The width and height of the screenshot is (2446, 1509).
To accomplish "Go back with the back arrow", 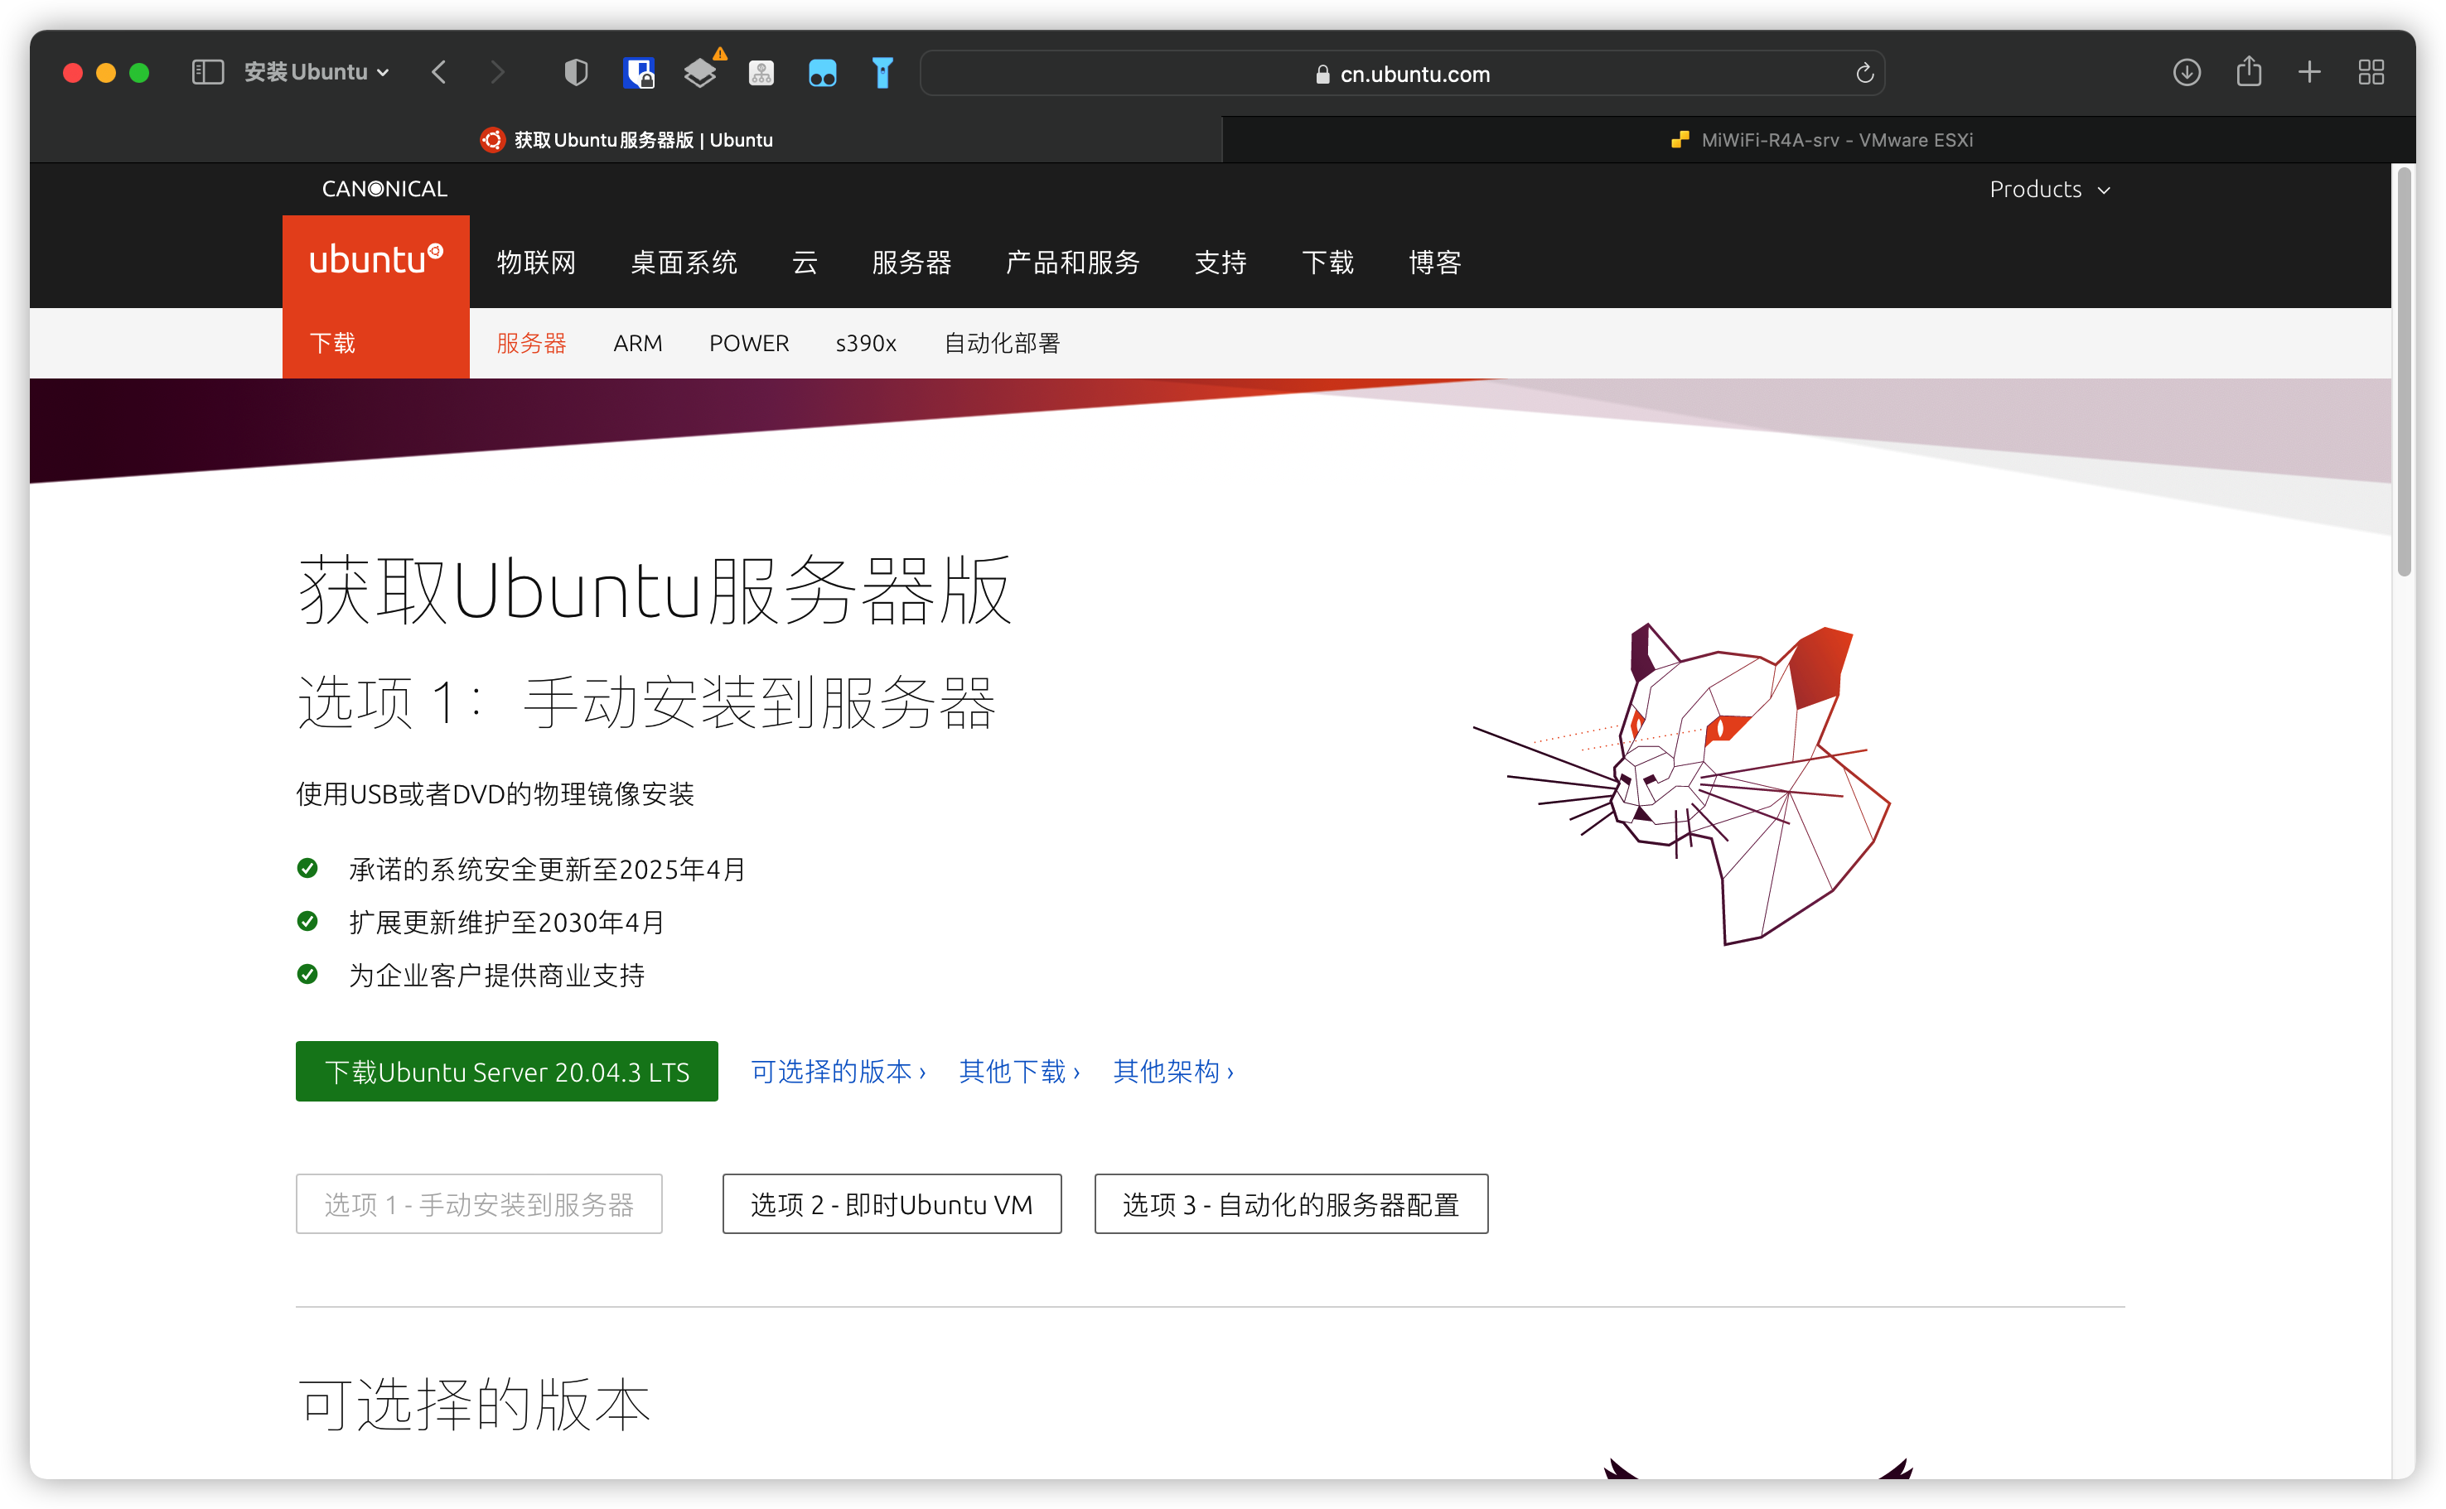I will (x=438, y=72).
